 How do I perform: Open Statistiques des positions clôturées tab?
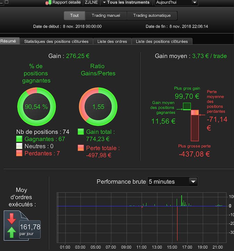tap(56, 42)
